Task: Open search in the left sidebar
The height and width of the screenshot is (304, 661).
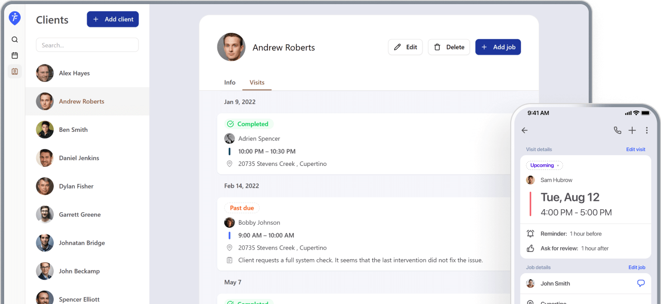Action: pyautogui.click(x=14, y=39)
